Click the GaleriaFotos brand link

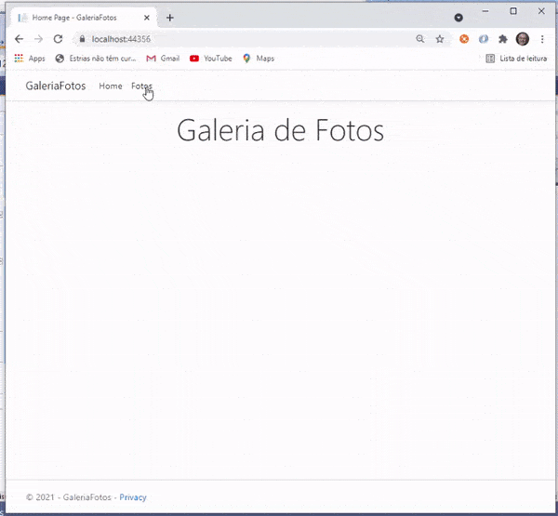[x=56, y=86]
